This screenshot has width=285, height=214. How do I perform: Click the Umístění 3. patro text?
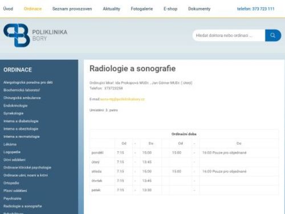pos(104,110)
